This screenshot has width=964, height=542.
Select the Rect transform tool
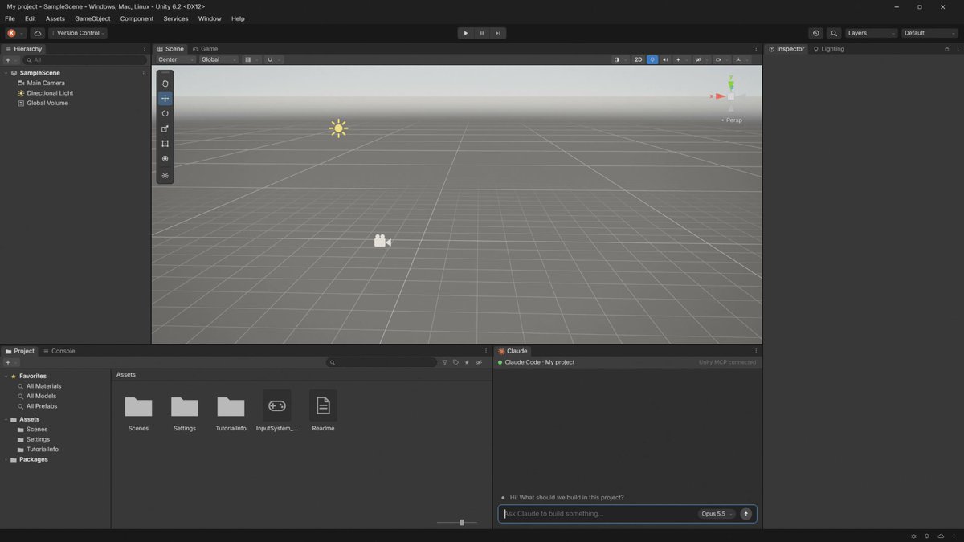tap(165, 144)
